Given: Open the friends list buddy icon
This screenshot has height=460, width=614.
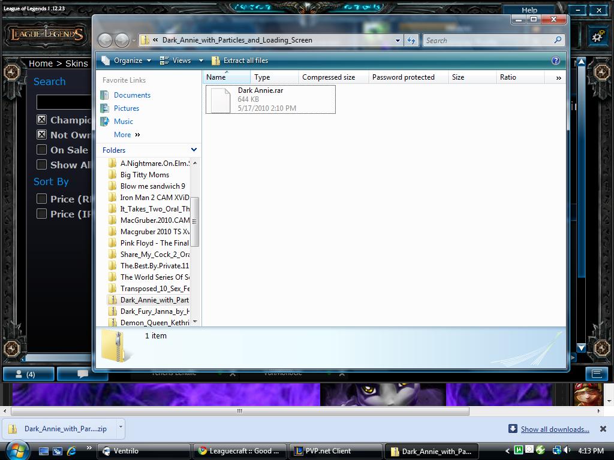Looking at the screenshot, I should (25, 374).
